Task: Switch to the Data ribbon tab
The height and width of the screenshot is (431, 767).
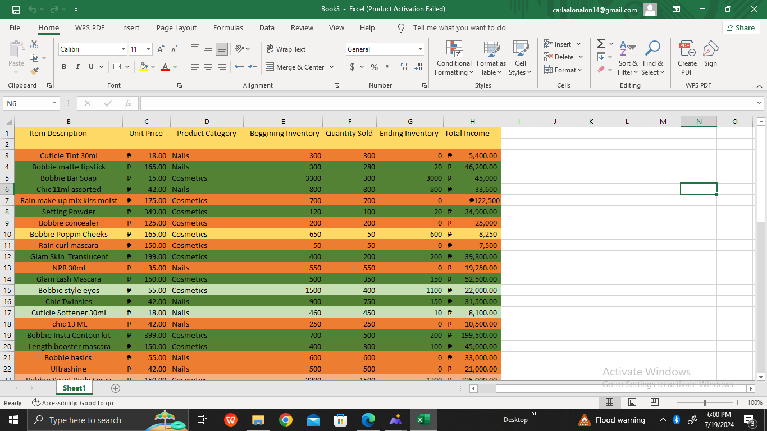Action: [267, 27]
